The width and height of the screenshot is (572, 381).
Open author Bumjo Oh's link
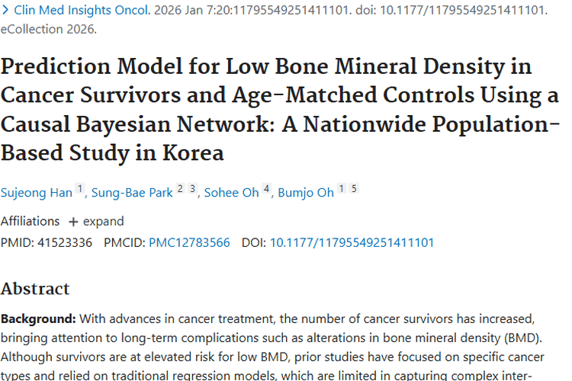[305, 193]
